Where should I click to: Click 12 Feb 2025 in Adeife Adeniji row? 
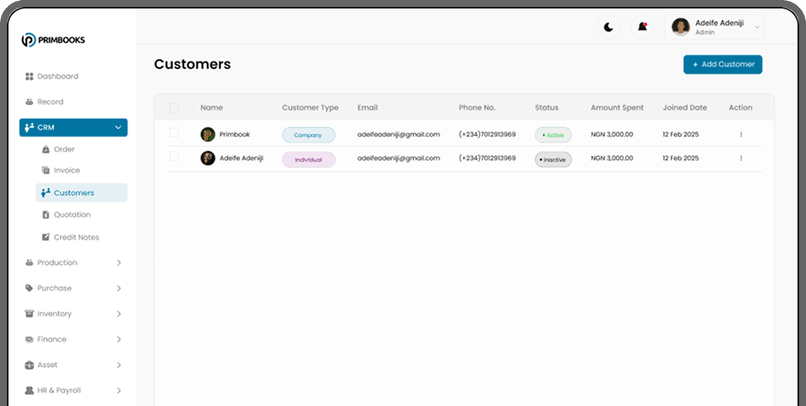click(680, 158)
